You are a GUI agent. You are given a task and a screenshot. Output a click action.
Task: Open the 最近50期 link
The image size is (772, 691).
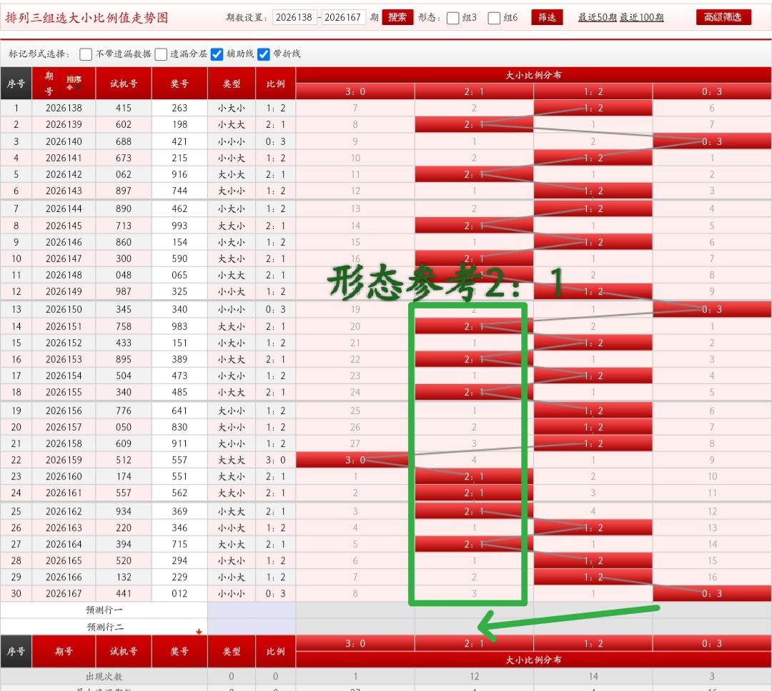click(x=597, y=18)
